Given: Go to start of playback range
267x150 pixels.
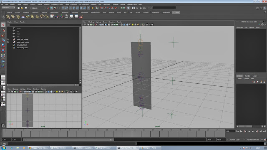Looking at the screenshot, I should 237,131.
